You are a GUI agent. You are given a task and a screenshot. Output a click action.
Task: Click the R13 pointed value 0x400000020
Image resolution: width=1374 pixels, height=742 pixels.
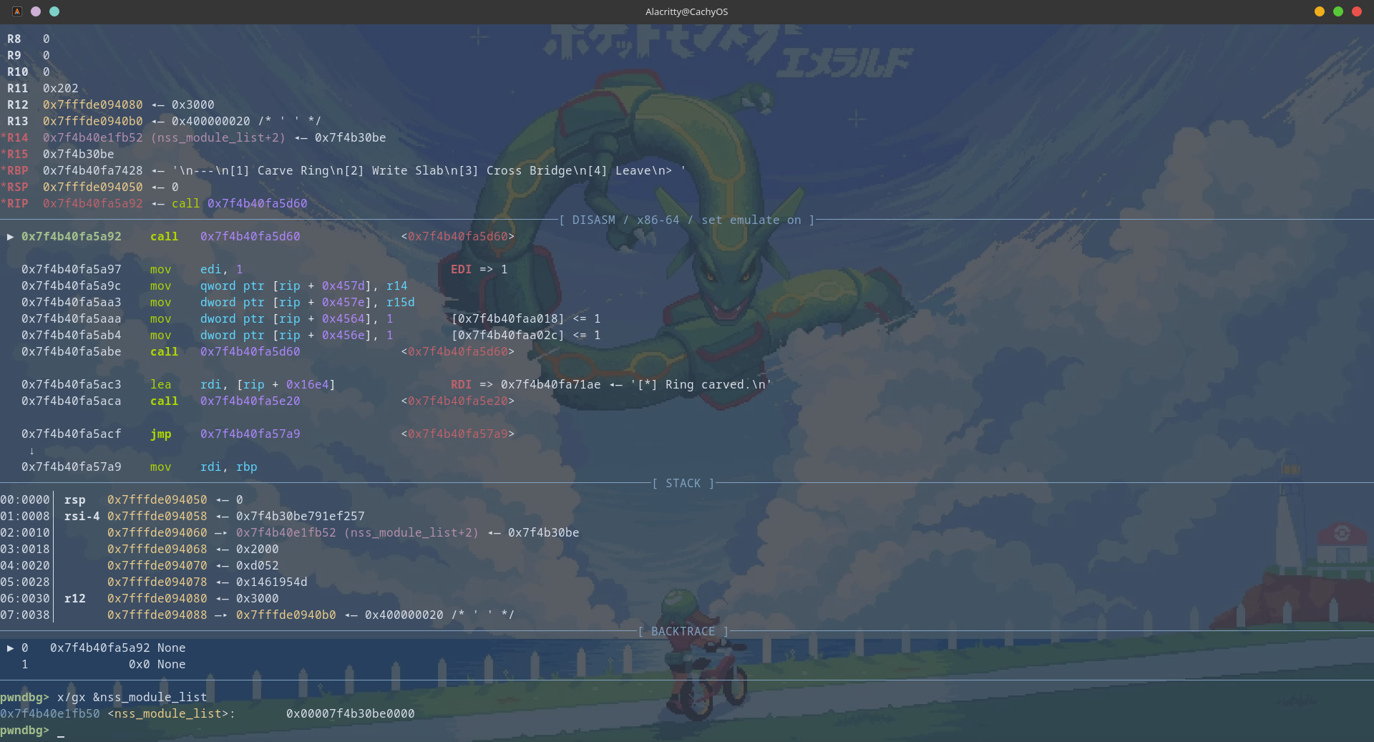tap(211, 121)
